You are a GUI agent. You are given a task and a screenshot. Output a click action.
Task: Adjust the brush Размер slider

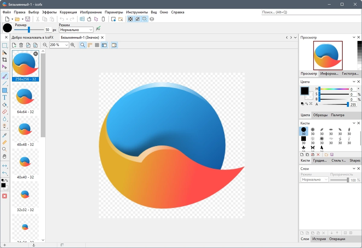(x=29, y=30)
